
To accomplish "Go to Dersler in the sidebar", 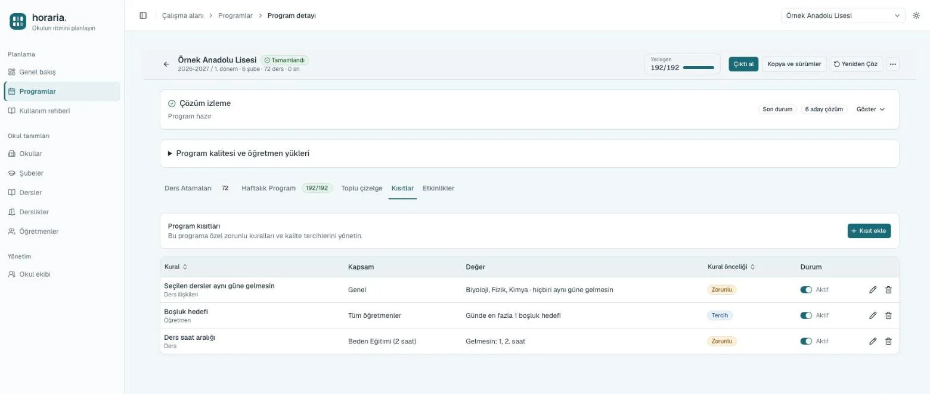I will [x=62, y=192].
